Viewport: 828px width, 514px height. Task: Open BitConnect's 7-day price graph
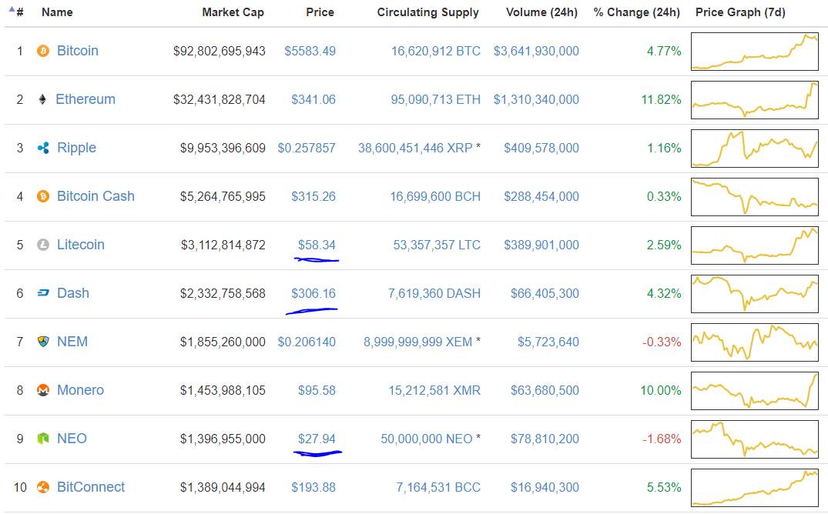coord(755,488)
